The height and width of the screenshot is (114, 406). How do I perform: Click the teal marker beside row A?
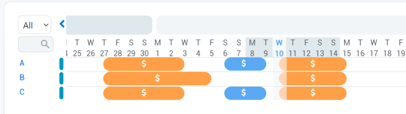[x=61, y=64]
